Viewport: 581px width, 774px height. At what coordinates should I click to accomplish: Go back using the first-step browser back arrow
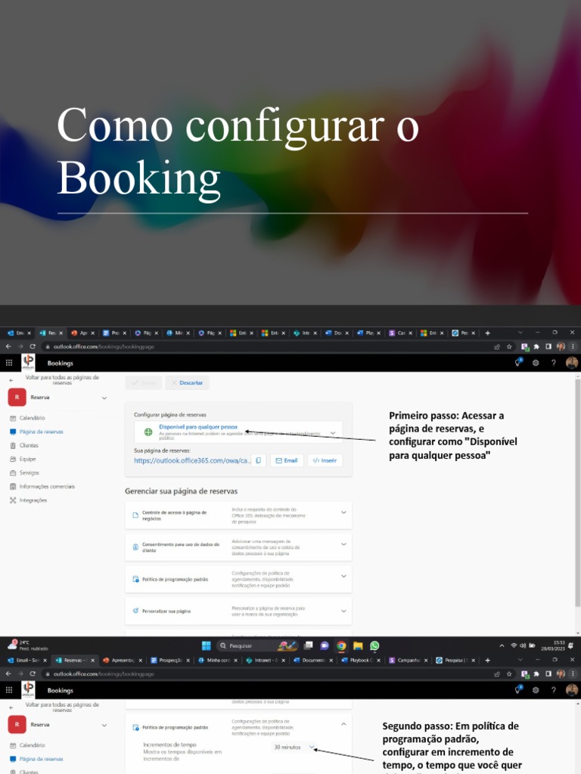pos(8,346)
